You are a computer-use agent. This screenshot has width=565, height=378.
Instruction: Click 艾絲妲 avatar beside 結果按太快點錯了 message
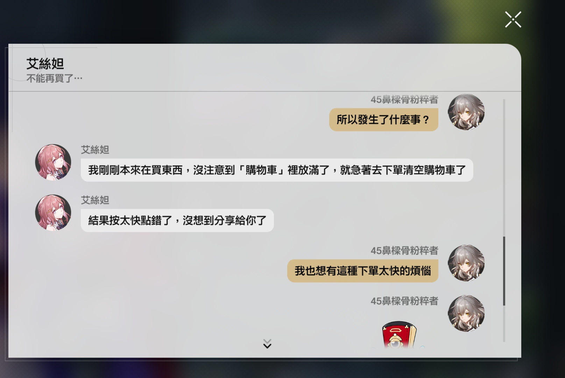pos(53,213)
